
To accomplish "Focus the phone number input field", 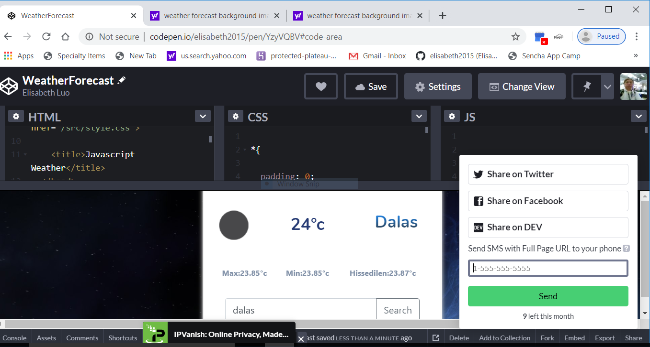I will coord(548,268).
